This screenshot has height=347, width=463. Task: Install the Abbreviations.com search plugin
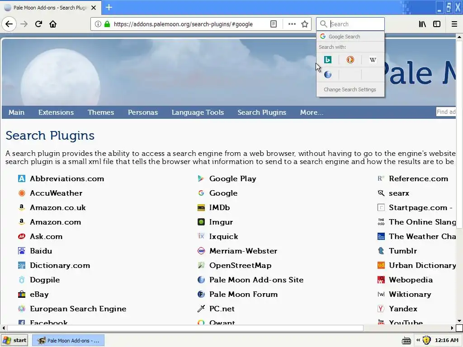click(x=67, y=178)
